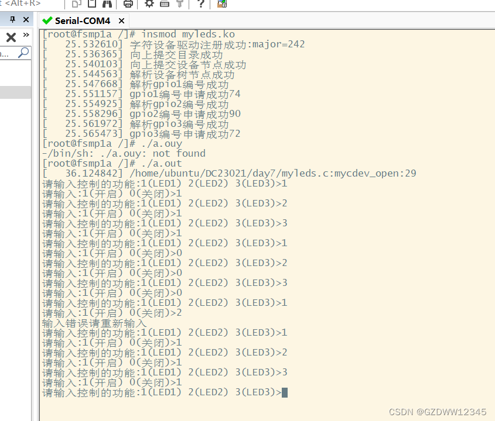Image resolution: width=495 pixels, height=421 pixels.
Task: Open Find using the binoculars toolbar icon
Action: click(x=107, y=5)
